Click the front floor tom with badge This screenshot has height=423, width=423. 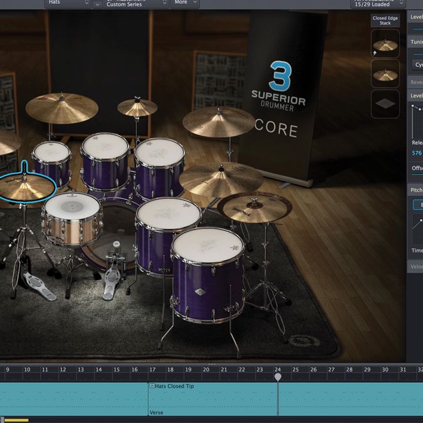coord(207,275)
